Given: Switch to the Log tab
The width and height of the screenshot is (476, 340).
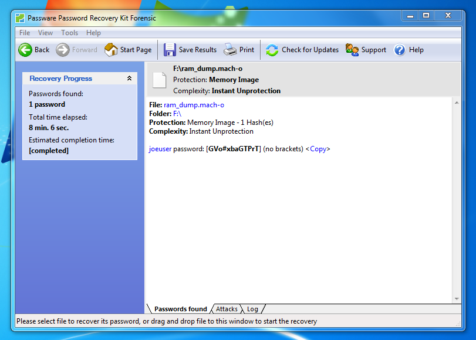Looking at the screenshot, I should pyautogui.click(x=252, y=309).
